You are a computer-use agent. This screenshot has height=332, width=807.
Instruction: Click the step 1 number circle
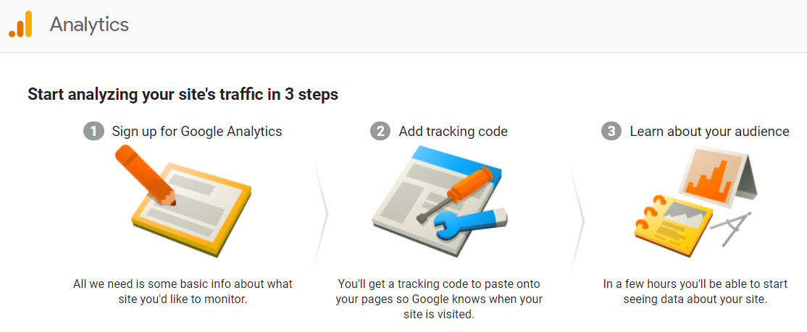coord(93,131)
